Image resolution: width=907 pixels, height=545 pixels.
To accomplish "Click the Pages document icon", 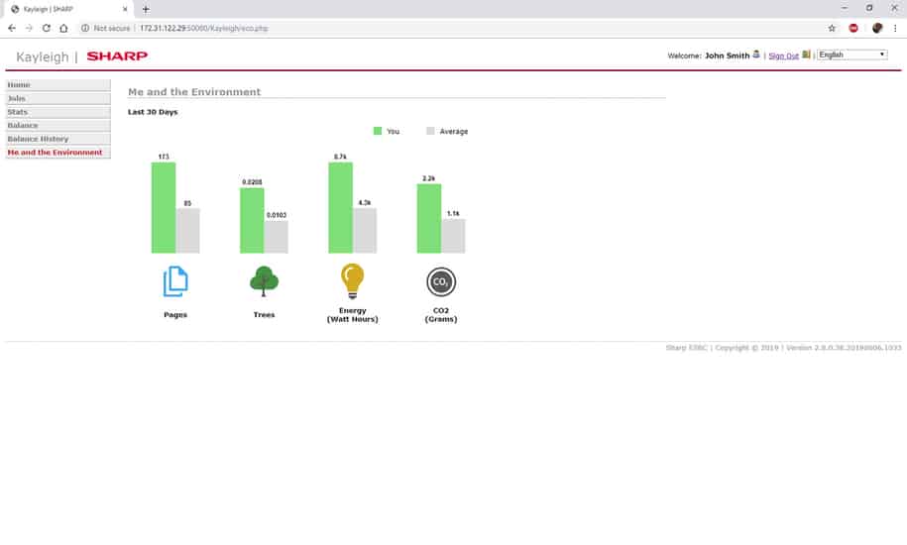I will pyautogui.click(x=175, y=282).
